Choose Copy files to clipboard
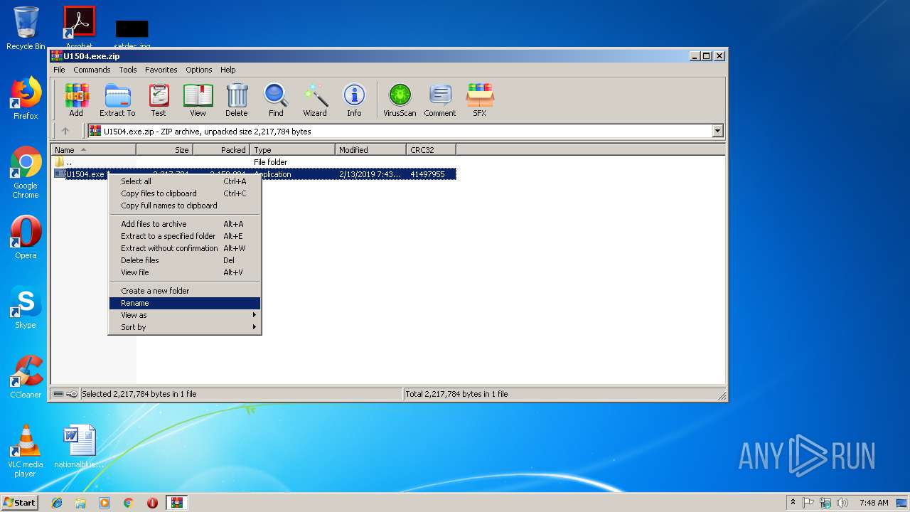Viewport: 910px width, 512px height. pos(185,193)
